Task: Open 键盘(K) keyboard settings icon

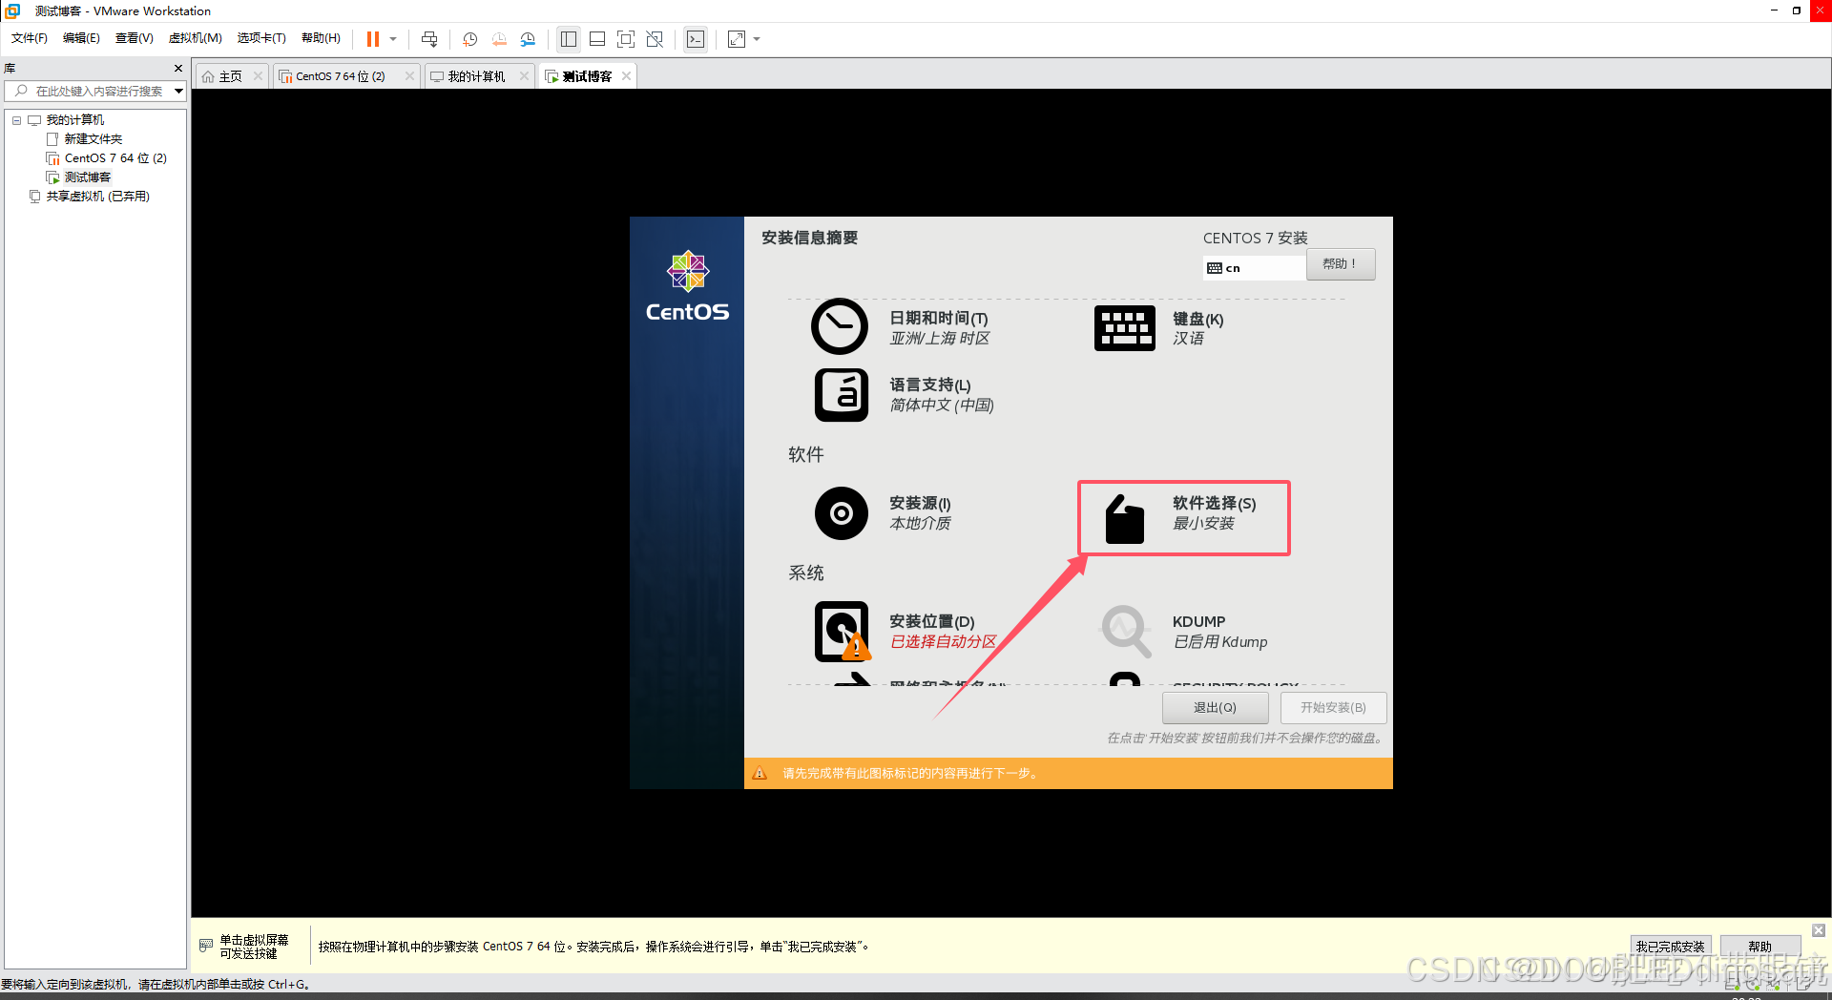Action: click(1125, 328)
